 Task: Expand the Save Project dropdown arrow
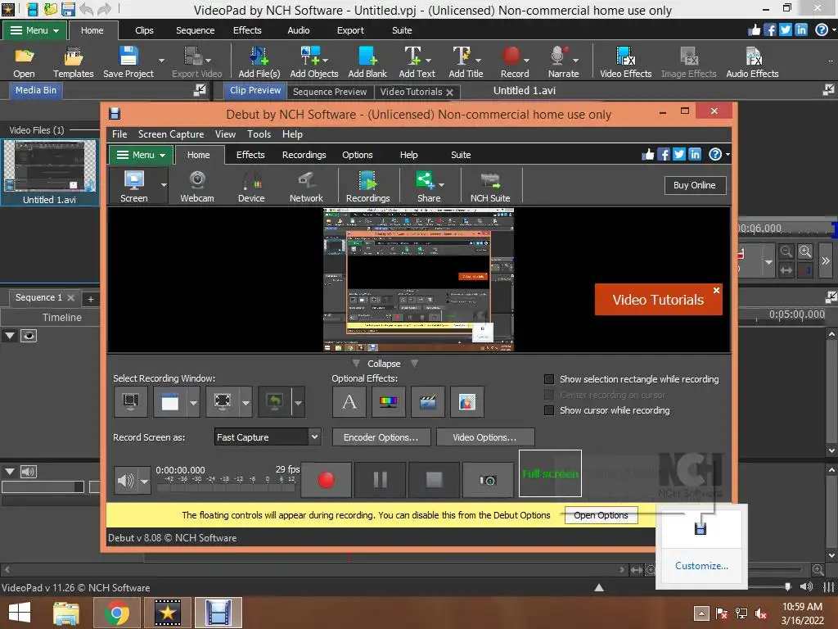click(x=161, y=61)
